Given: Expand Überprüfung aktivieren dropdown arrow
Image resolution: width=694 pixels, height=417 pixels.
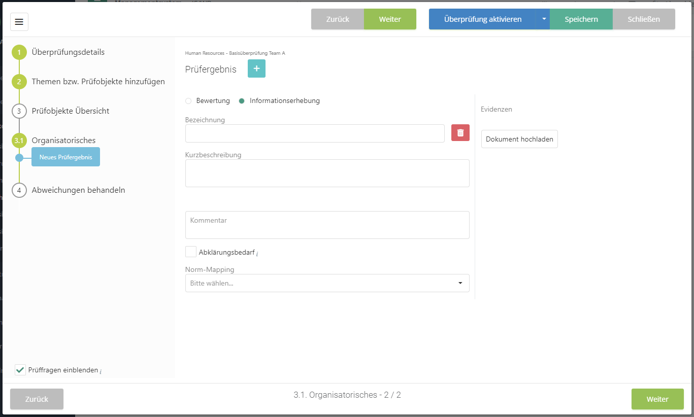Looking at the screenshot, I should 543,19.
